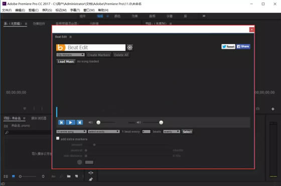The width and height of the screenshot is (281, 186).
Task: Open the 'evenly' dropdown
Action: (172, 132)
